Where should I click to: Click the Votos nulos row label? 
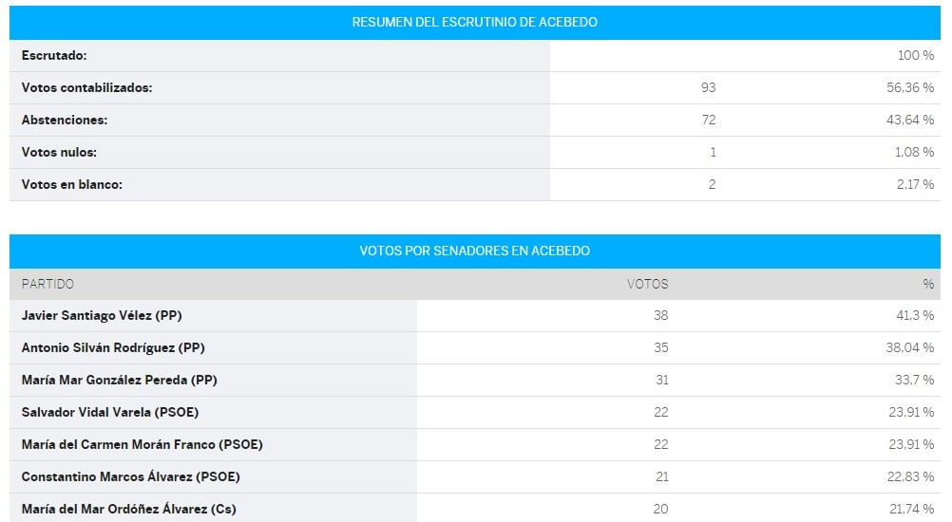click(x=59, y=152)
